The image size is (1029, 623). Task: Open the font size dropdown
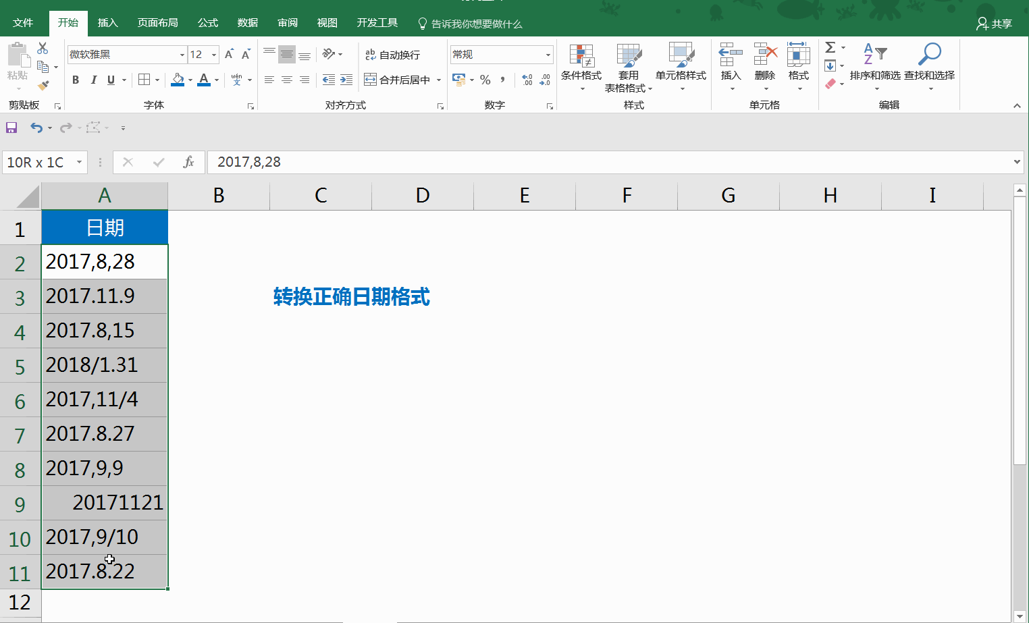(x=213, y=54)
